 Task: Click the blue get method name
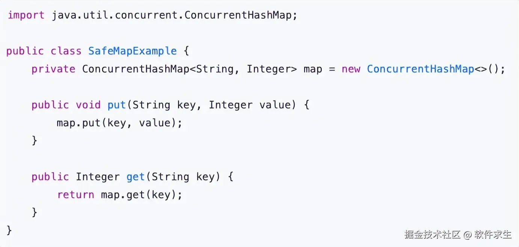coord(136,177)
